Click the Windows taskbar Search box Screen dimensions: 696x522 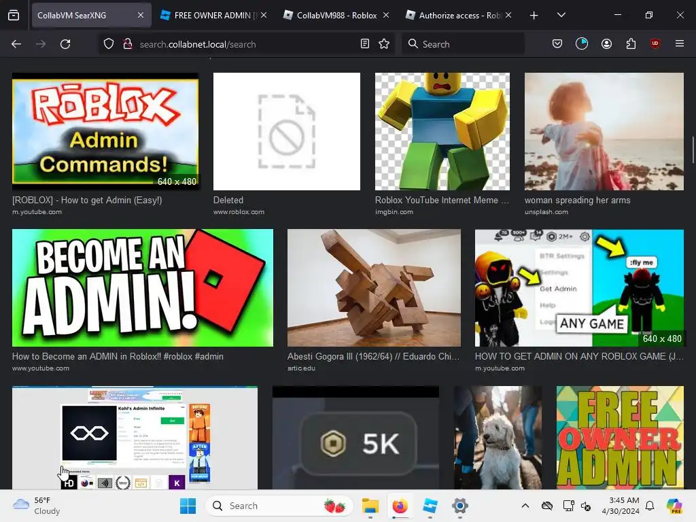click(x=279, y=506)
